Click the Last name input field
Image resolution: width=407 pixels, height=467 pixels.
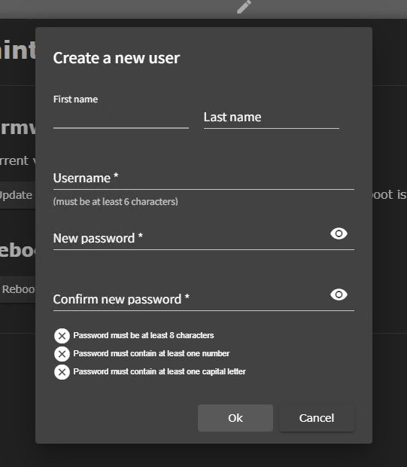[x=272, y=117]
